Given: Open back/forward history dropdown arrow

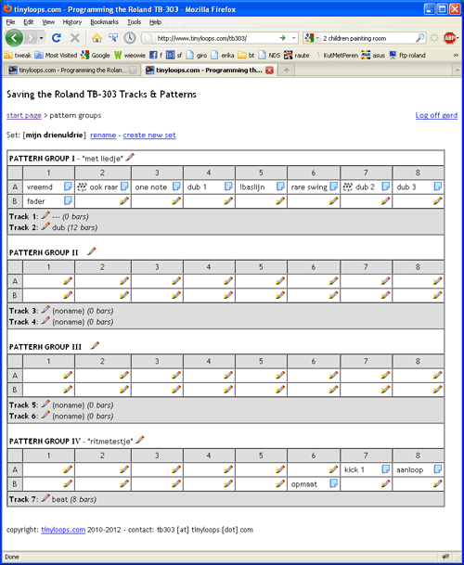Looking at the screenshot, I should pyautogui.click(x=42, y=38).
